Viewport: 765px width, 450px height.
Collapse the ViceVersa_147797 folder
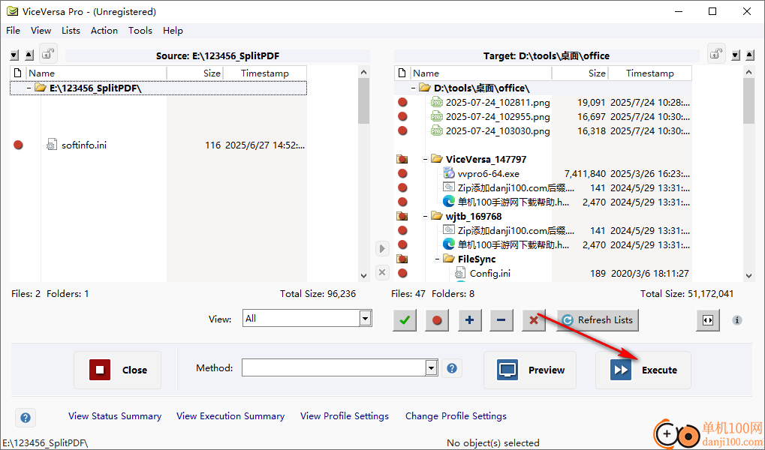click(x=426, y=160)
